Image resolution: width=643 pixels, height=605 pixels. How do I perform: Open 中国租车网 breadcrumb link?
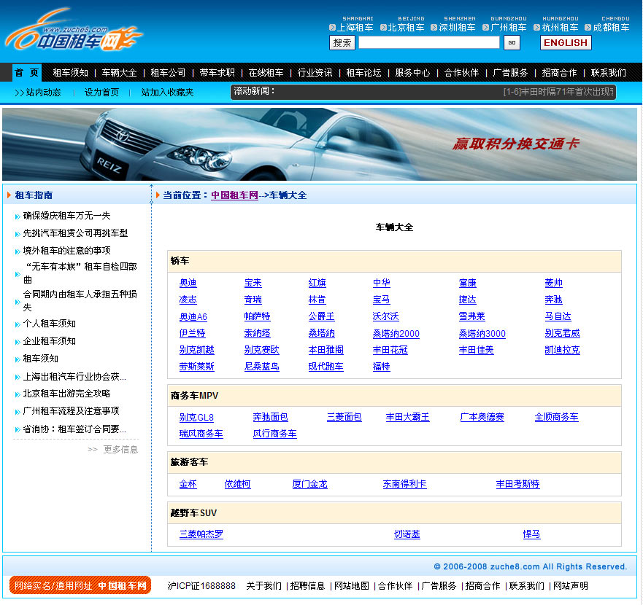pos(234,195)
